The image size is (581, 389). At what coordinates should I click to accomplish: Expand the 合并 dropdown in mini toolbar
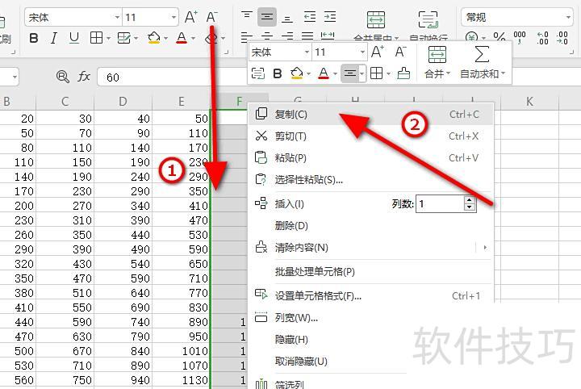coord(449,73)
